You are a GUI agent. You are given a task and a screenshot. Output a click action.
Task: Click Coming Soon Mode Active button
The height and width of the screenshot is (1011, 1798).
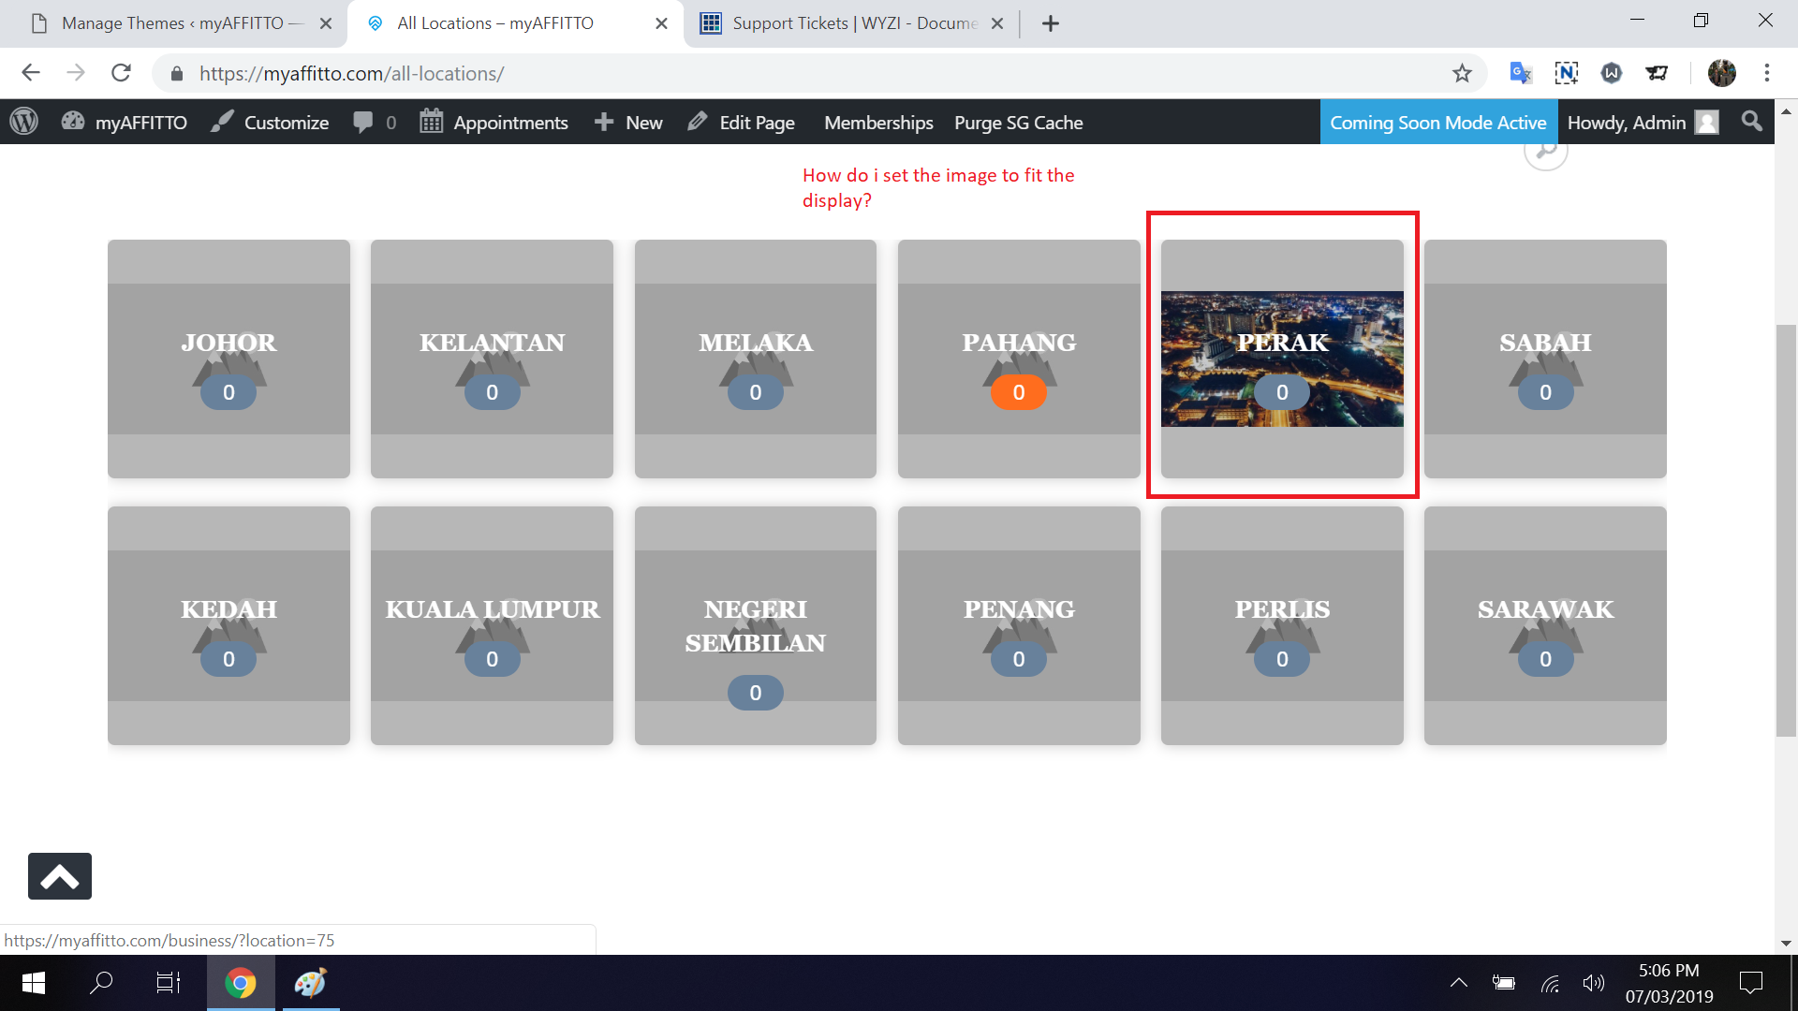(x=1437, y=123)
